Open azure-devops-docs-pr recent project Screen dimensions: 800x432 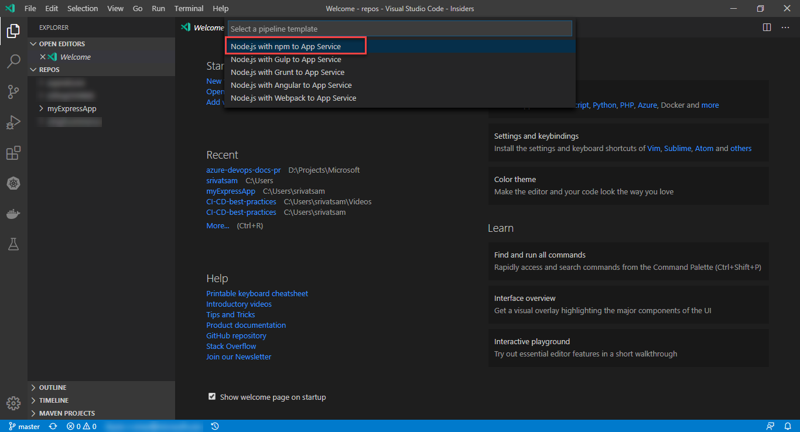click(244, 170)
